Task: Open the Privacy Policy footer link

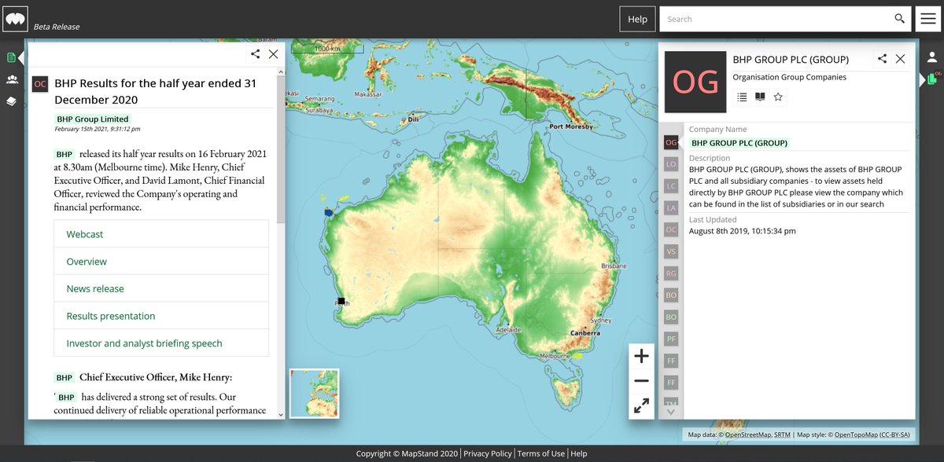Action: click(x=488, y=453)
